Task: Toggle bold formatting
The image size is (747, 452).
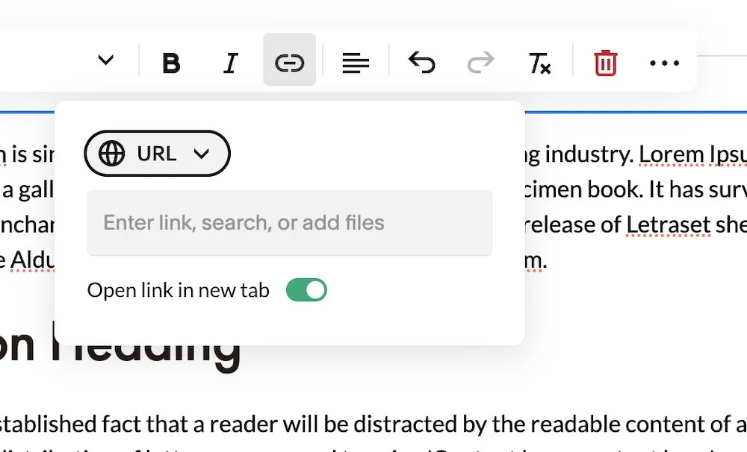Action: [171, 63]
